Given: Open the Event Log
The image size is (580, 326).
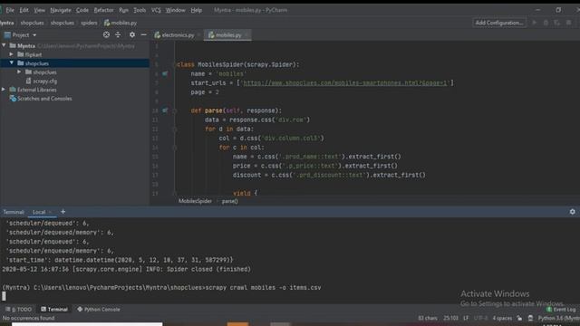Looking at the screenshot, I should click(561, 310).
